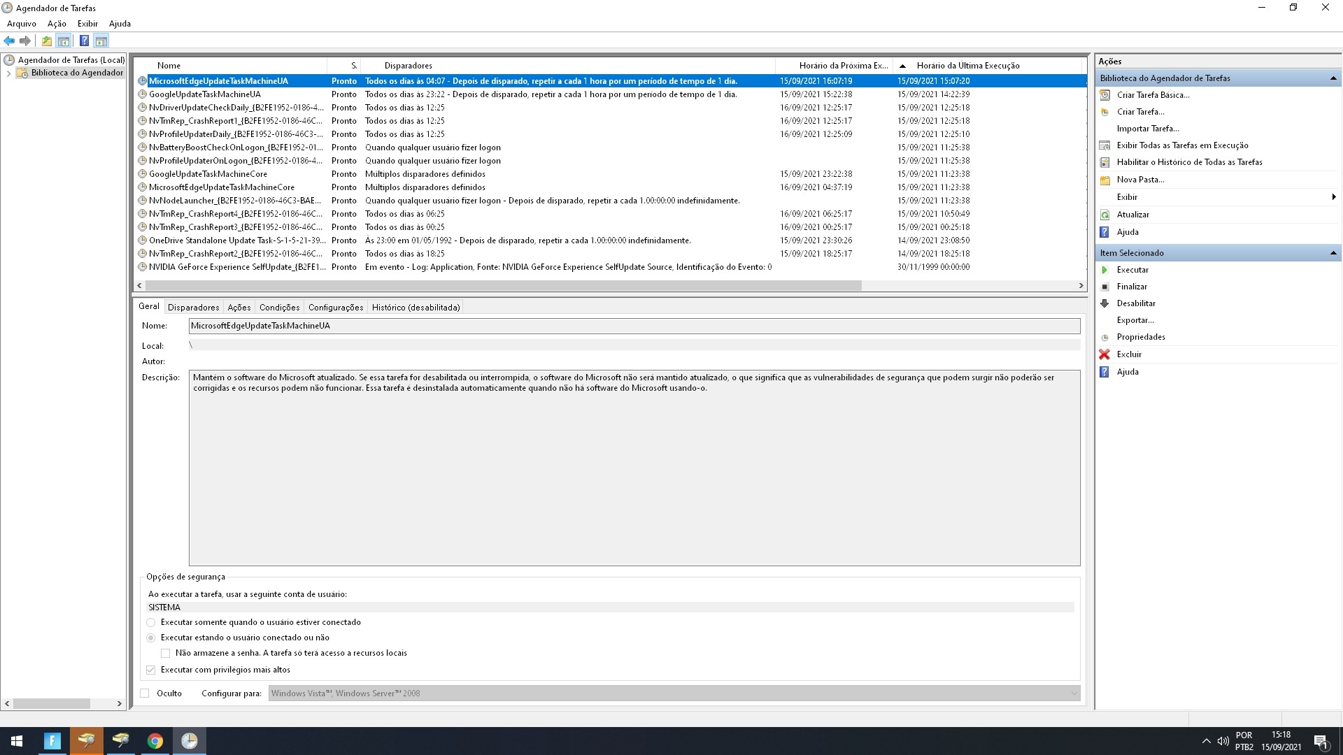Switch to the Disparadores tab
The image size is (1343, 755).
[x=193, y=308]
